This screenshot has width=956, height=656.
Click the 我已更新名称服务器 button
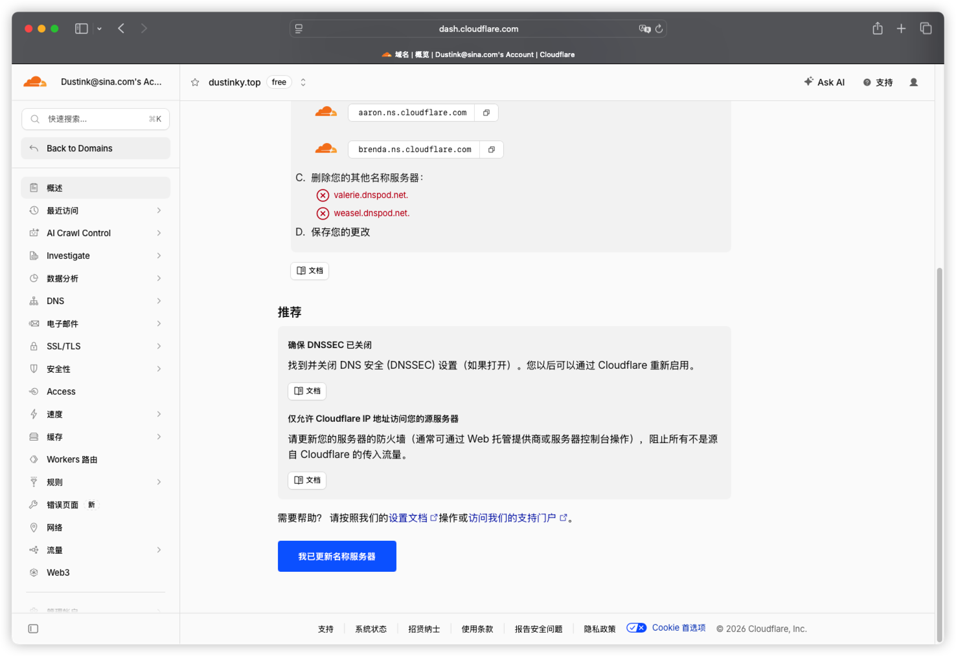click(337, 556)
